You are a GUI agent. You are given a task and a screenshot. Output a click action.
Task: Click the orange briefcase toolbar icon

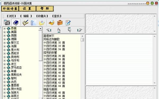click(60, 22)
